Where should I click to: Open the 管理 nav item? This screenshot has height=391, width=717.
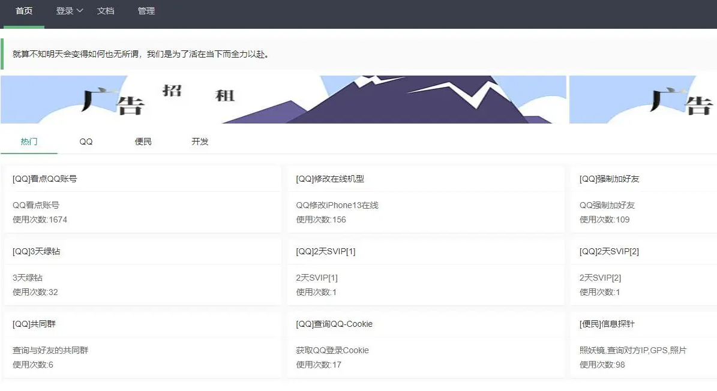click(x=146, y=11)
